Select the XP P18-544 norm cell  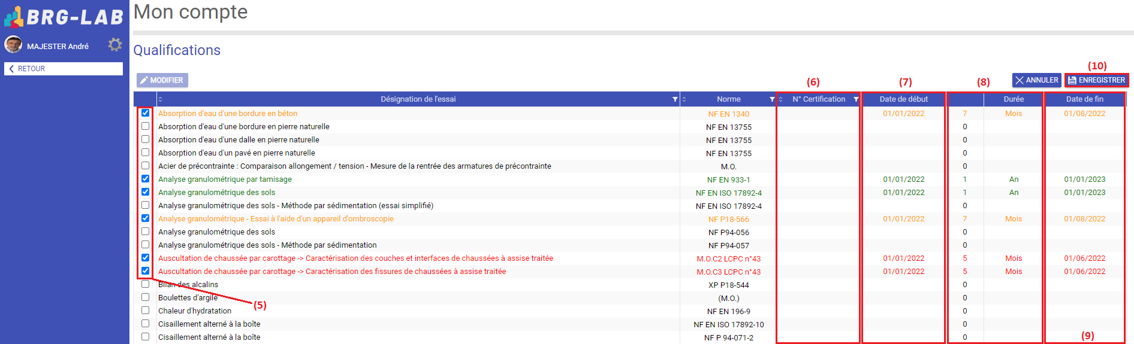click(x=728, y=285)
